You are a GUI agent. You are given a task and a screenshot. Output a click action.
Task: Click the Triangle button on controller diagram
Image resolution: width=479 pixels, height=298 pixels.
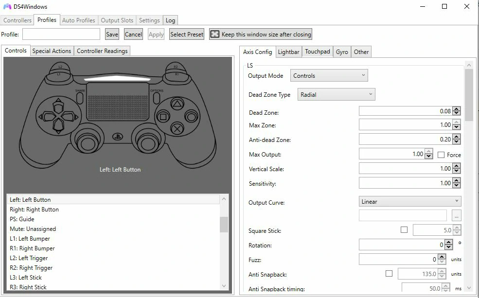click(x=177, y=104)
